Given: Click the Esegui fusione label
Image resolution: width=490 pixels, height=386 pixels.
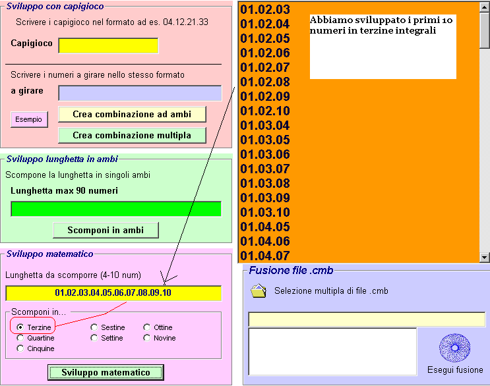Looking at the screenshot, I should point(455,370).
